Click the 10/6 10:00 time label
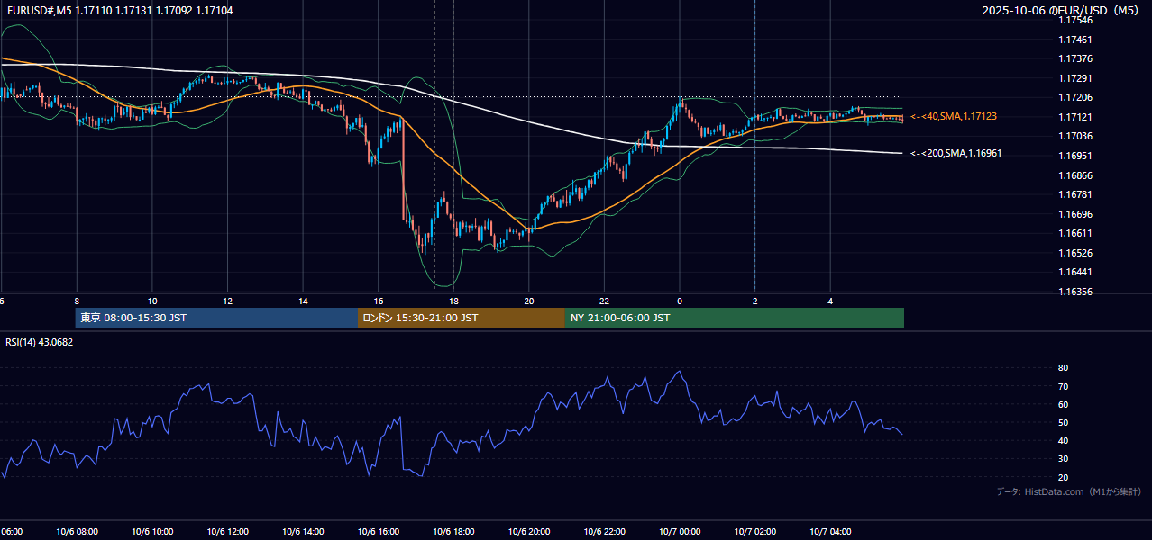Image resolution: width=1152 pixels, height=540 pixels. (152, 532)
